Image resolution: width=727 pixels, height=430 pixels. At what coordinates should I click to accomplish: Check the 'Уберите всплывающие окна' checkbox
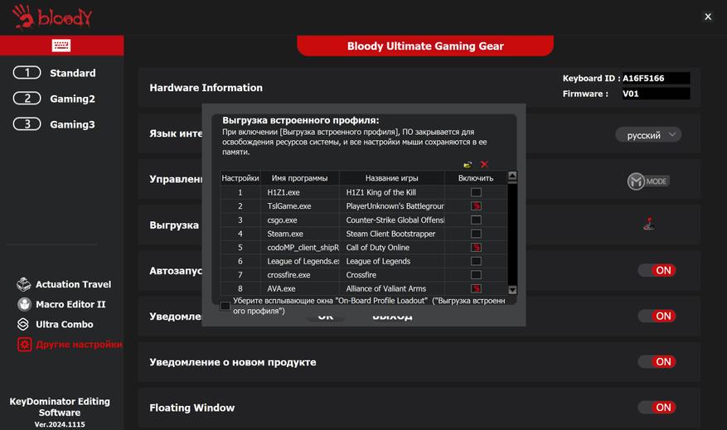pos(225,306)
